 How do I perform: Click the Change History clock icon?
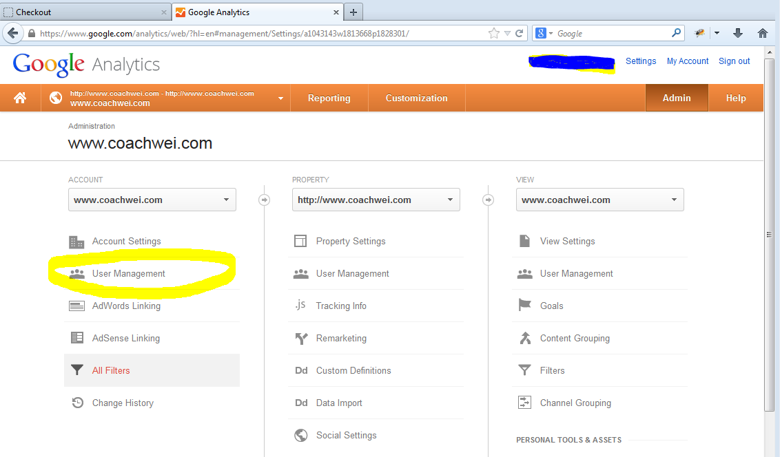pos(77,403)
